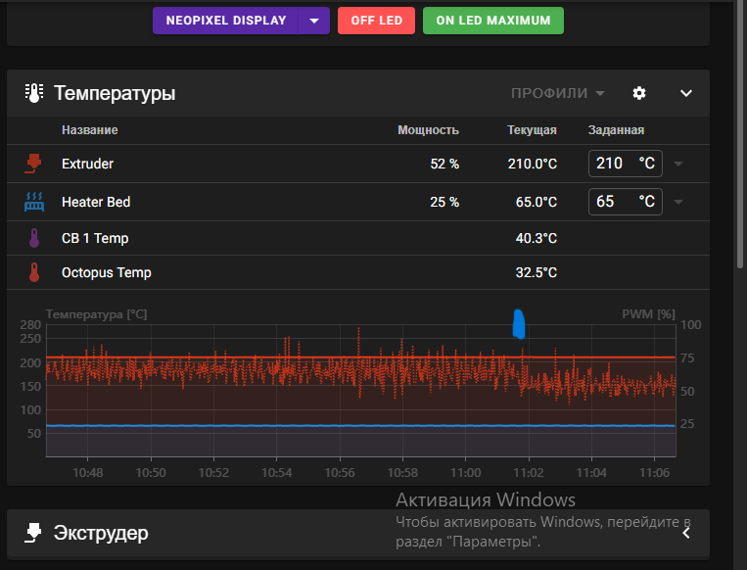Expand the Экструдер panel
The height and width of the screenshot is (570, 747).
click(686, 533)
